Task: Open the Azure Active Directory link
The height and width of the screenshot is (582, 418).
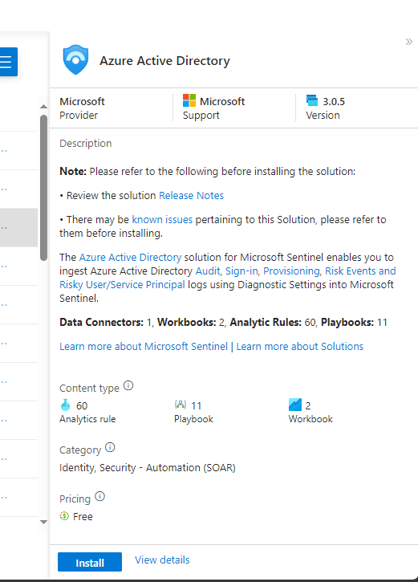Action: (x=130, y=257)
